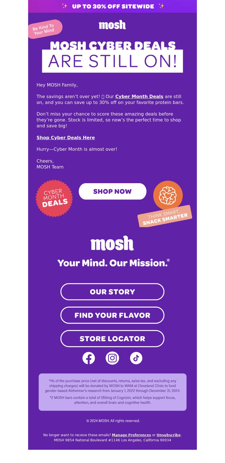Click the Think Smart, Snack Smarter tag
225x463 pixels.
point(165,216)
